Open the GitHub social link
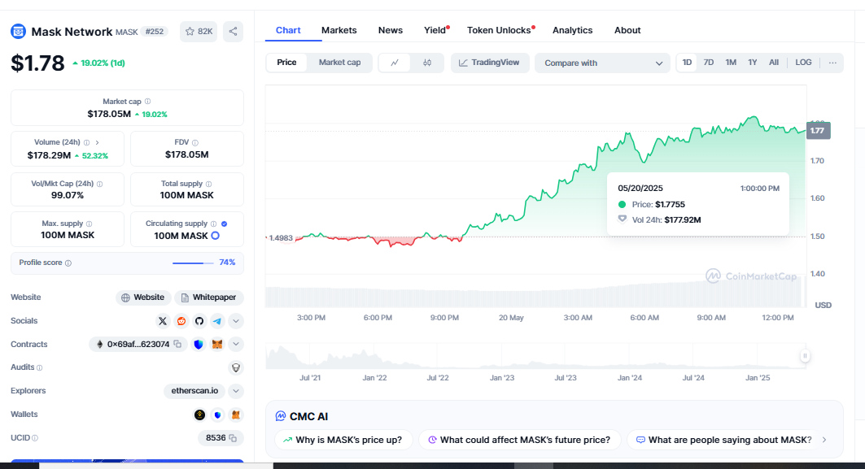 pyautogui.click(x=199, y=321)
